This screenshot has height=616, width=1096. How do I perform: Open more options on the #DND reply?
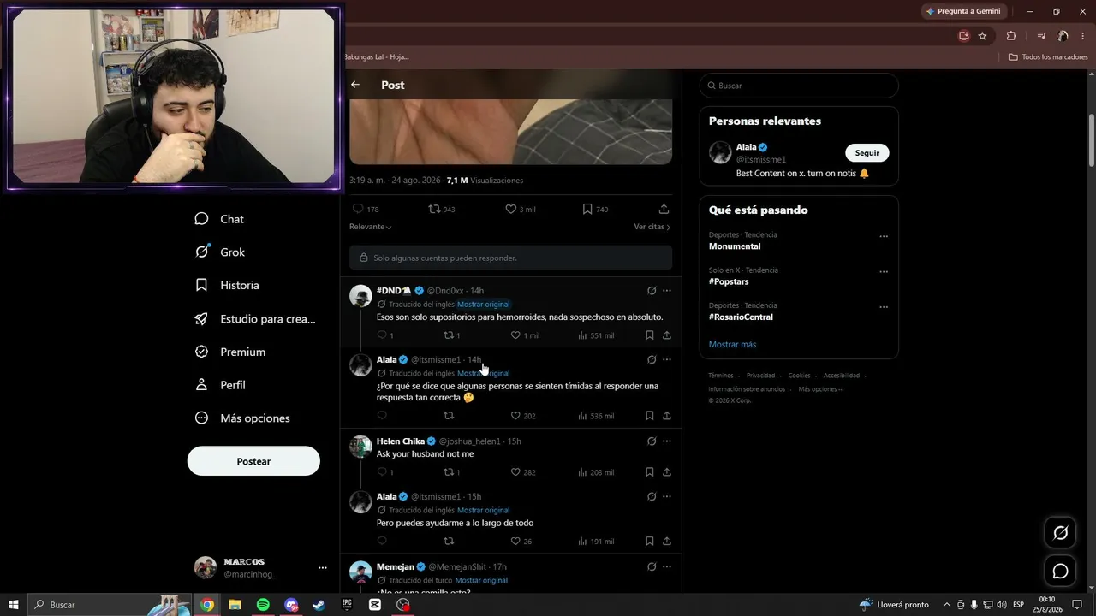667,291
